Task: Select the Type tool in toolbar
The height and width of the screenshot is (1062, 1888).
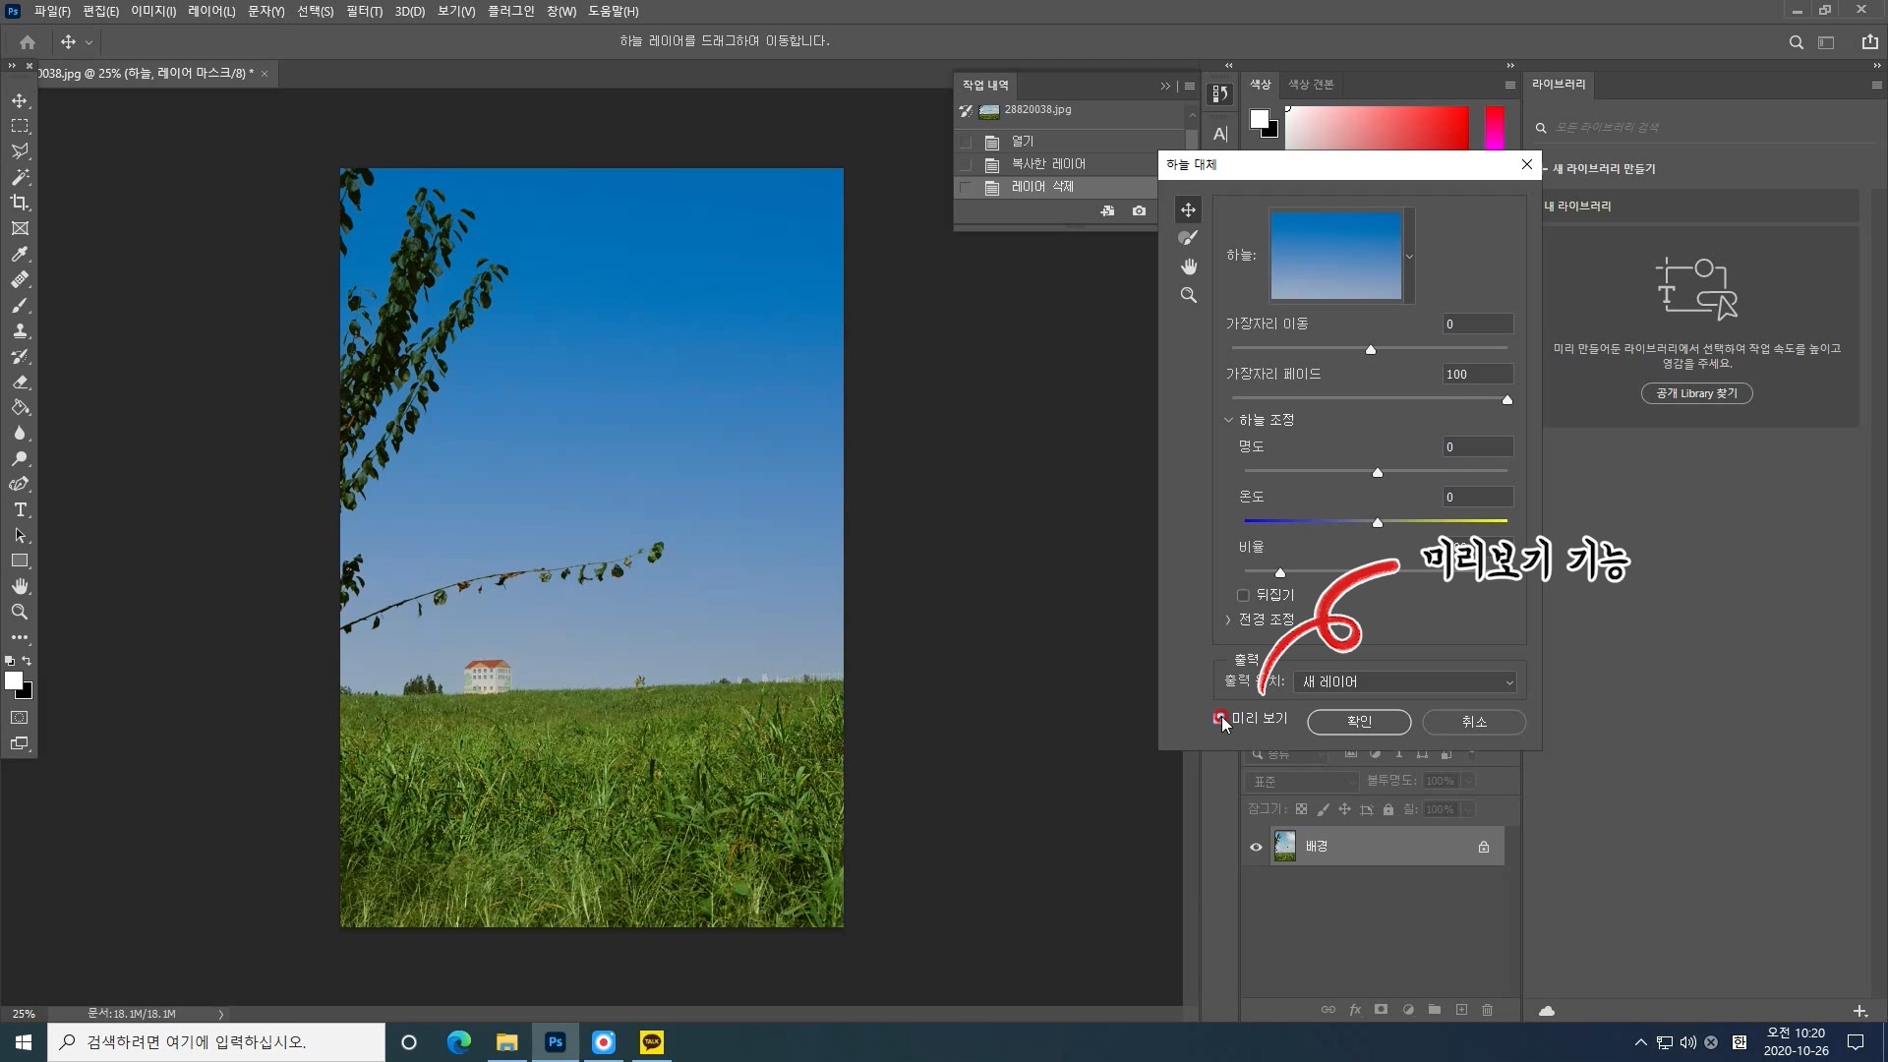Action: pos(20,509)
